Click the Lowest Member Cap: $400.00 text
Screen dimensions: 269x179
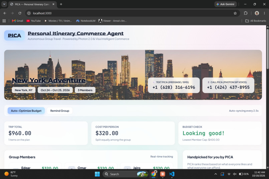(201, 140)
